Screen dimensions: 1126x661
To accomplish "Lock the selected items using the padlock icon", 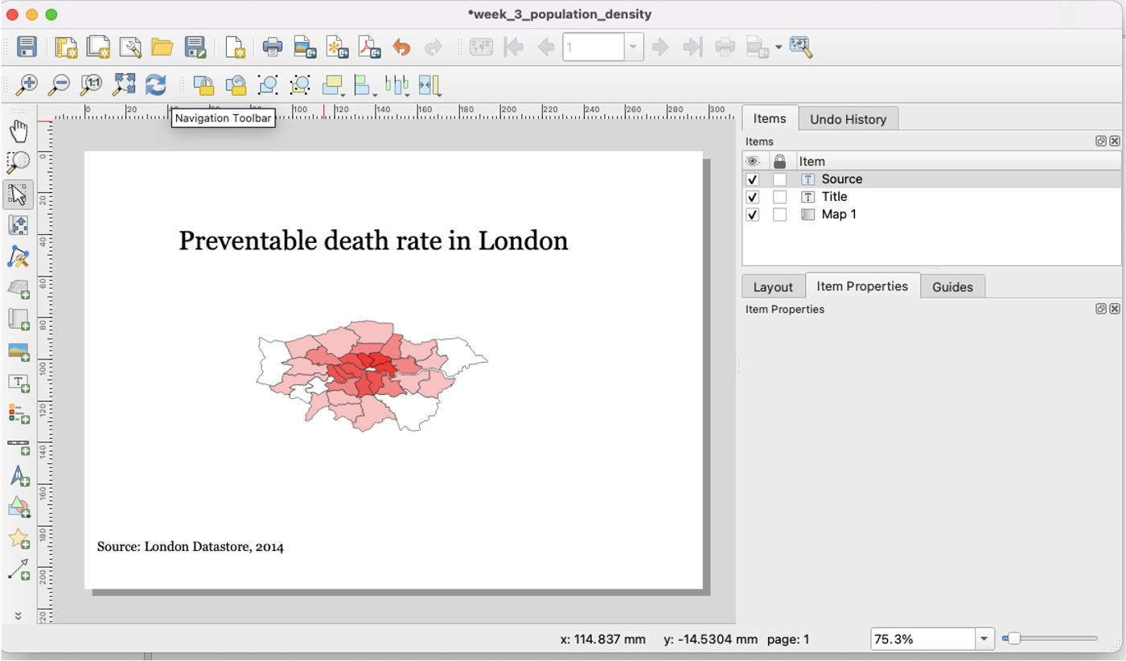I will [205, 84].
